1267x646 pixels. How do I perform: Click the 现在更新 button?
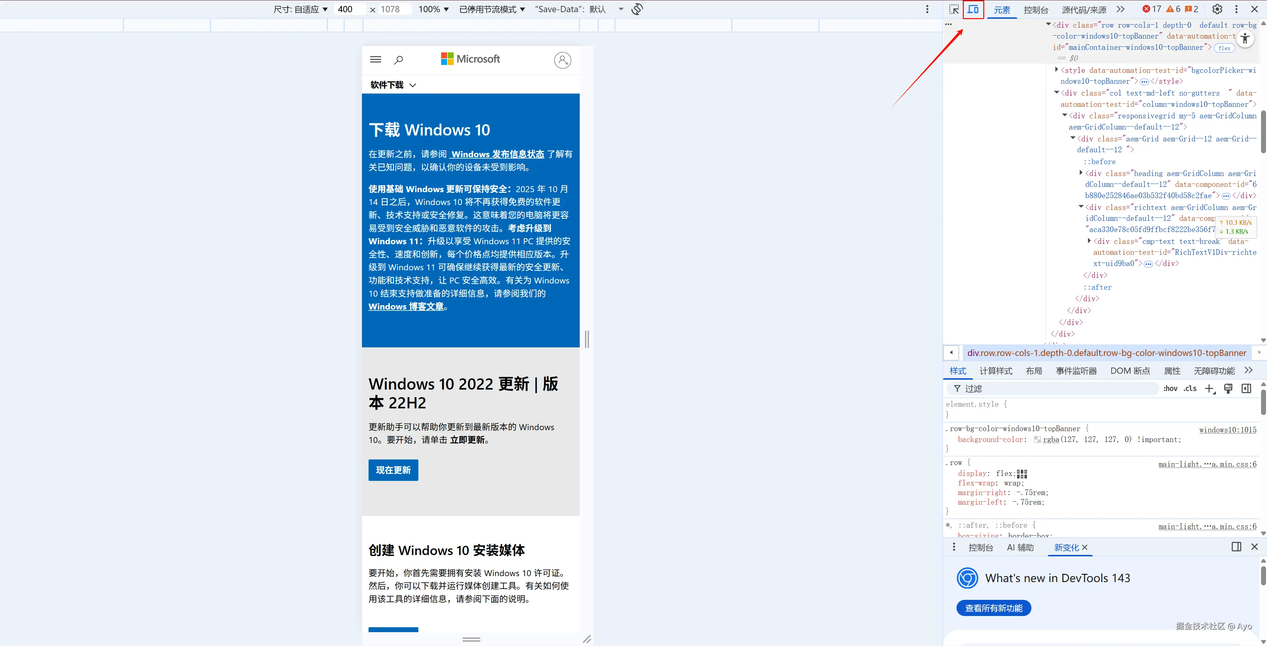(393, 470)
